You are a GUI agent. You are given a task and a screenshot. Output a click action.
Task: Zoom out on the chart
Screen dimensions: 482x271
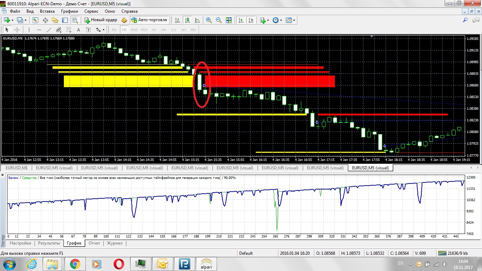pos(219,20)
